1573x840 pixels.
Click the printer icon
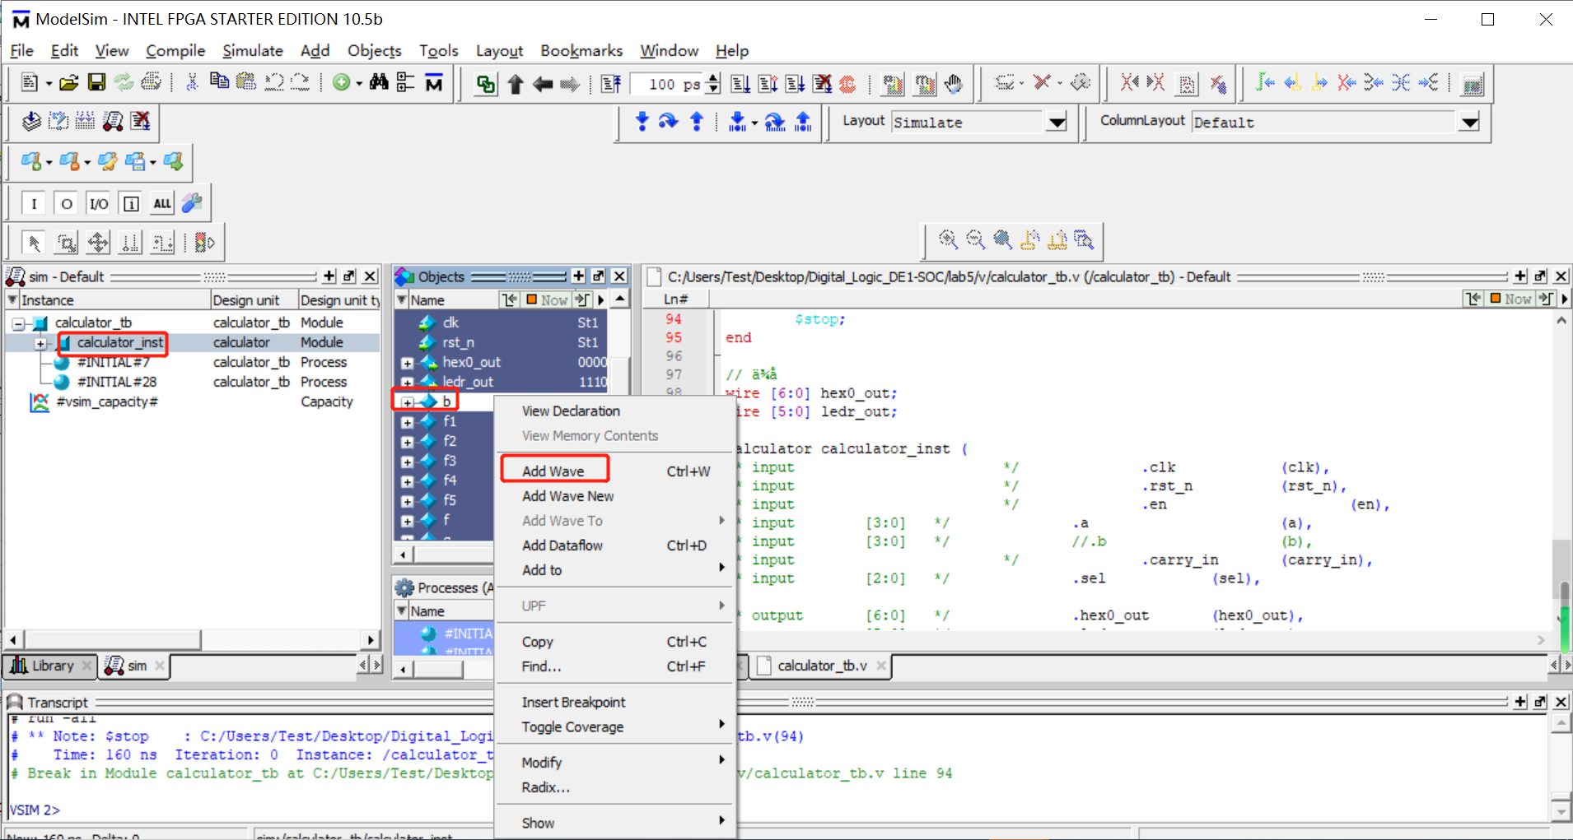(151, 82)
